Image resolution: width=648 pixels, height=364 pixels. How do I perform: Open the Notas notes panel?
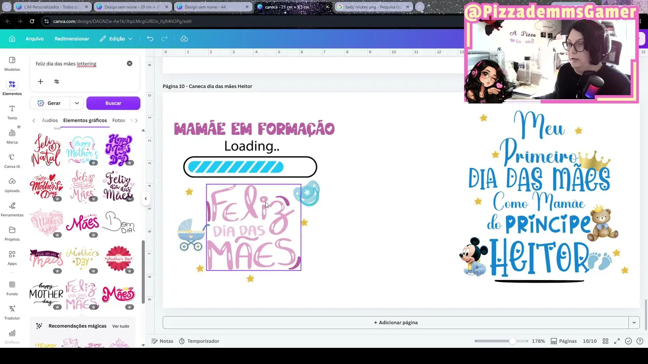pyautogui.click(x=162, y=341)
